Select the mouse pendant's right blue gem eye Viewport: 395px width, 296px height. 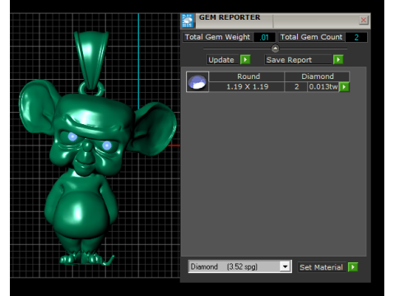107,146
